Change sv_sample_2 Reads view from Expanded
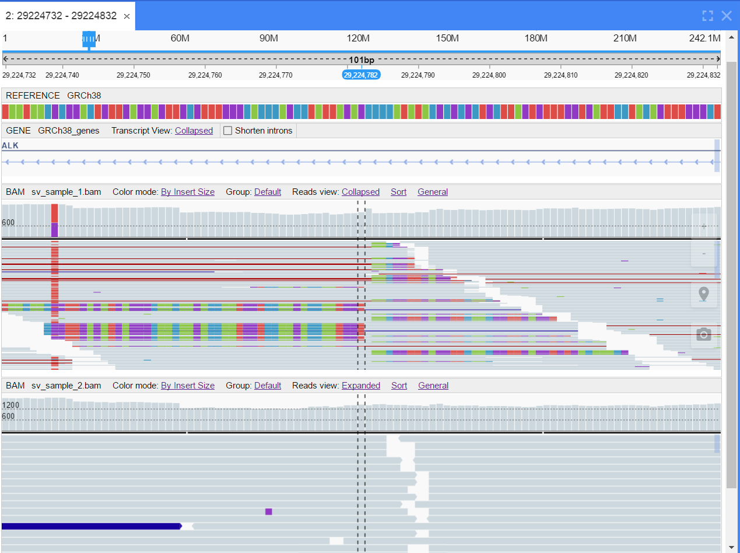Viewport: 740px width, 553px height. pos(361,386)
